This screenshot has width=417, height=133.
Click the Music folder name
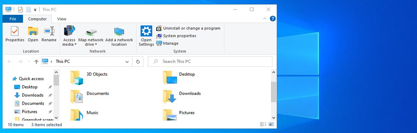(92, 113)
